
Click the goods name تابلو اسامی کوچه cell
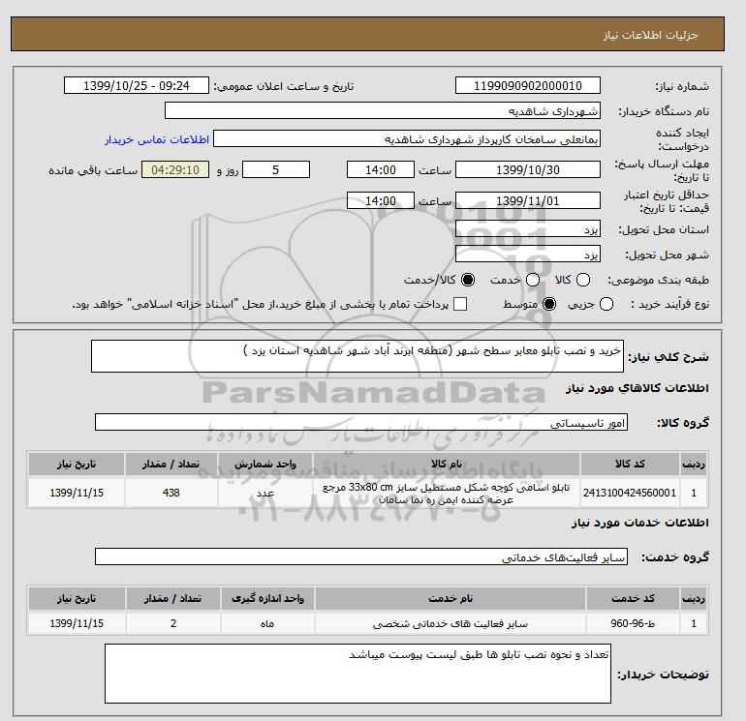(x=447, y=493)
